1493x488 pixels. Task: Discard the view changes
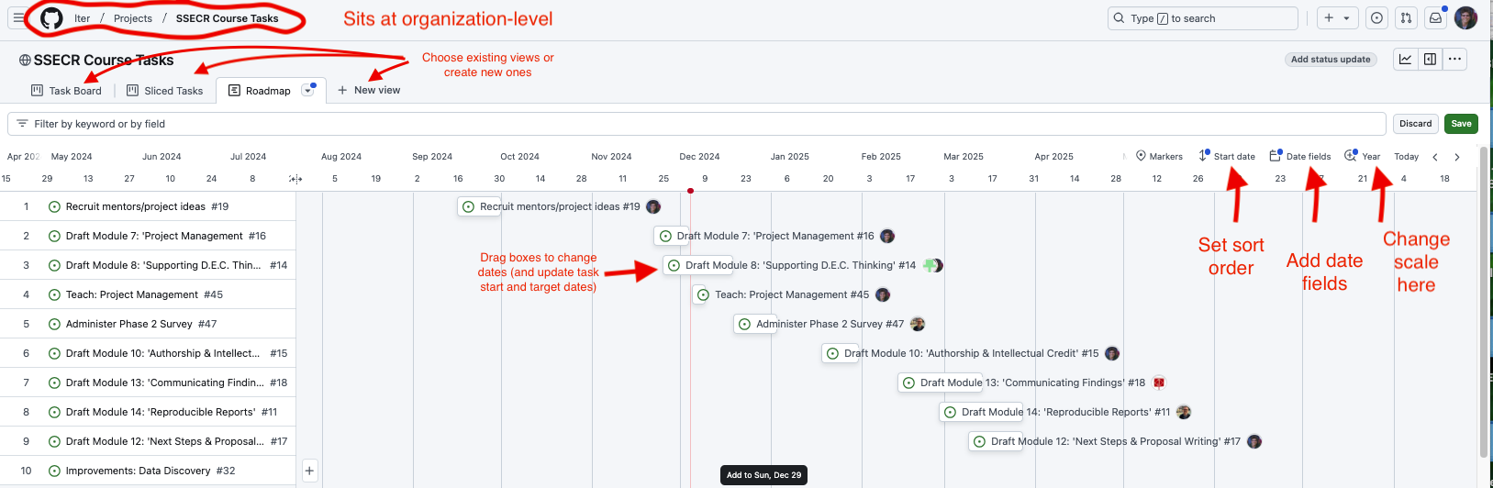point(1415,124)
